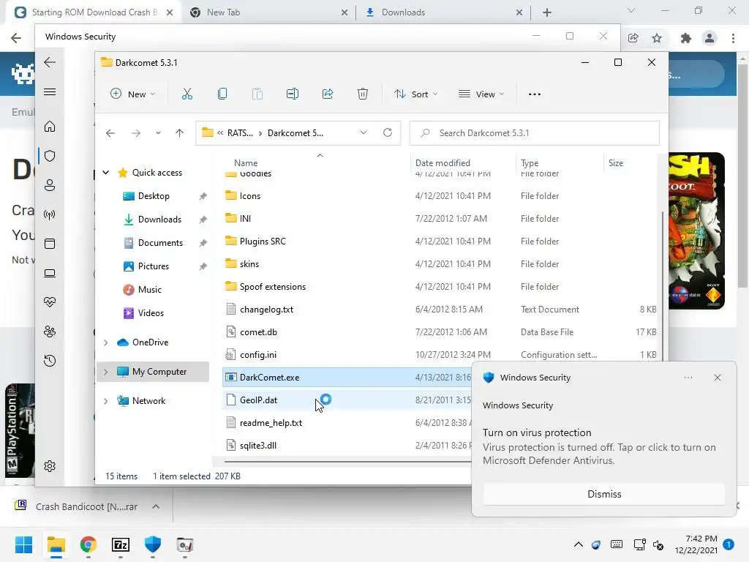Refresh the Darkcomet 5.3.1 folder view
Viewport: 749px width, 562px height.
[x=388, y=132]
